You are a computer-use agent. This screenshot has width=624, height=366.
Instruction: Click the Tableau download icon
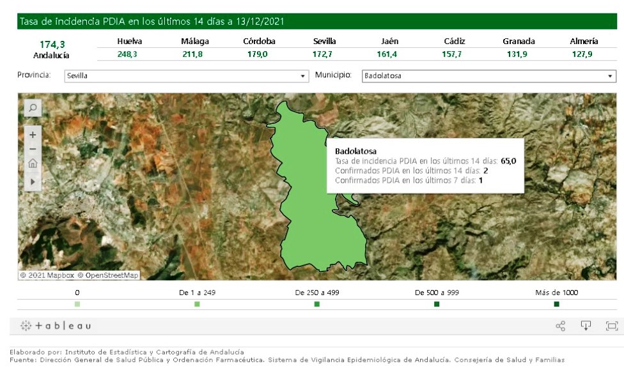[x=586, y=326]
